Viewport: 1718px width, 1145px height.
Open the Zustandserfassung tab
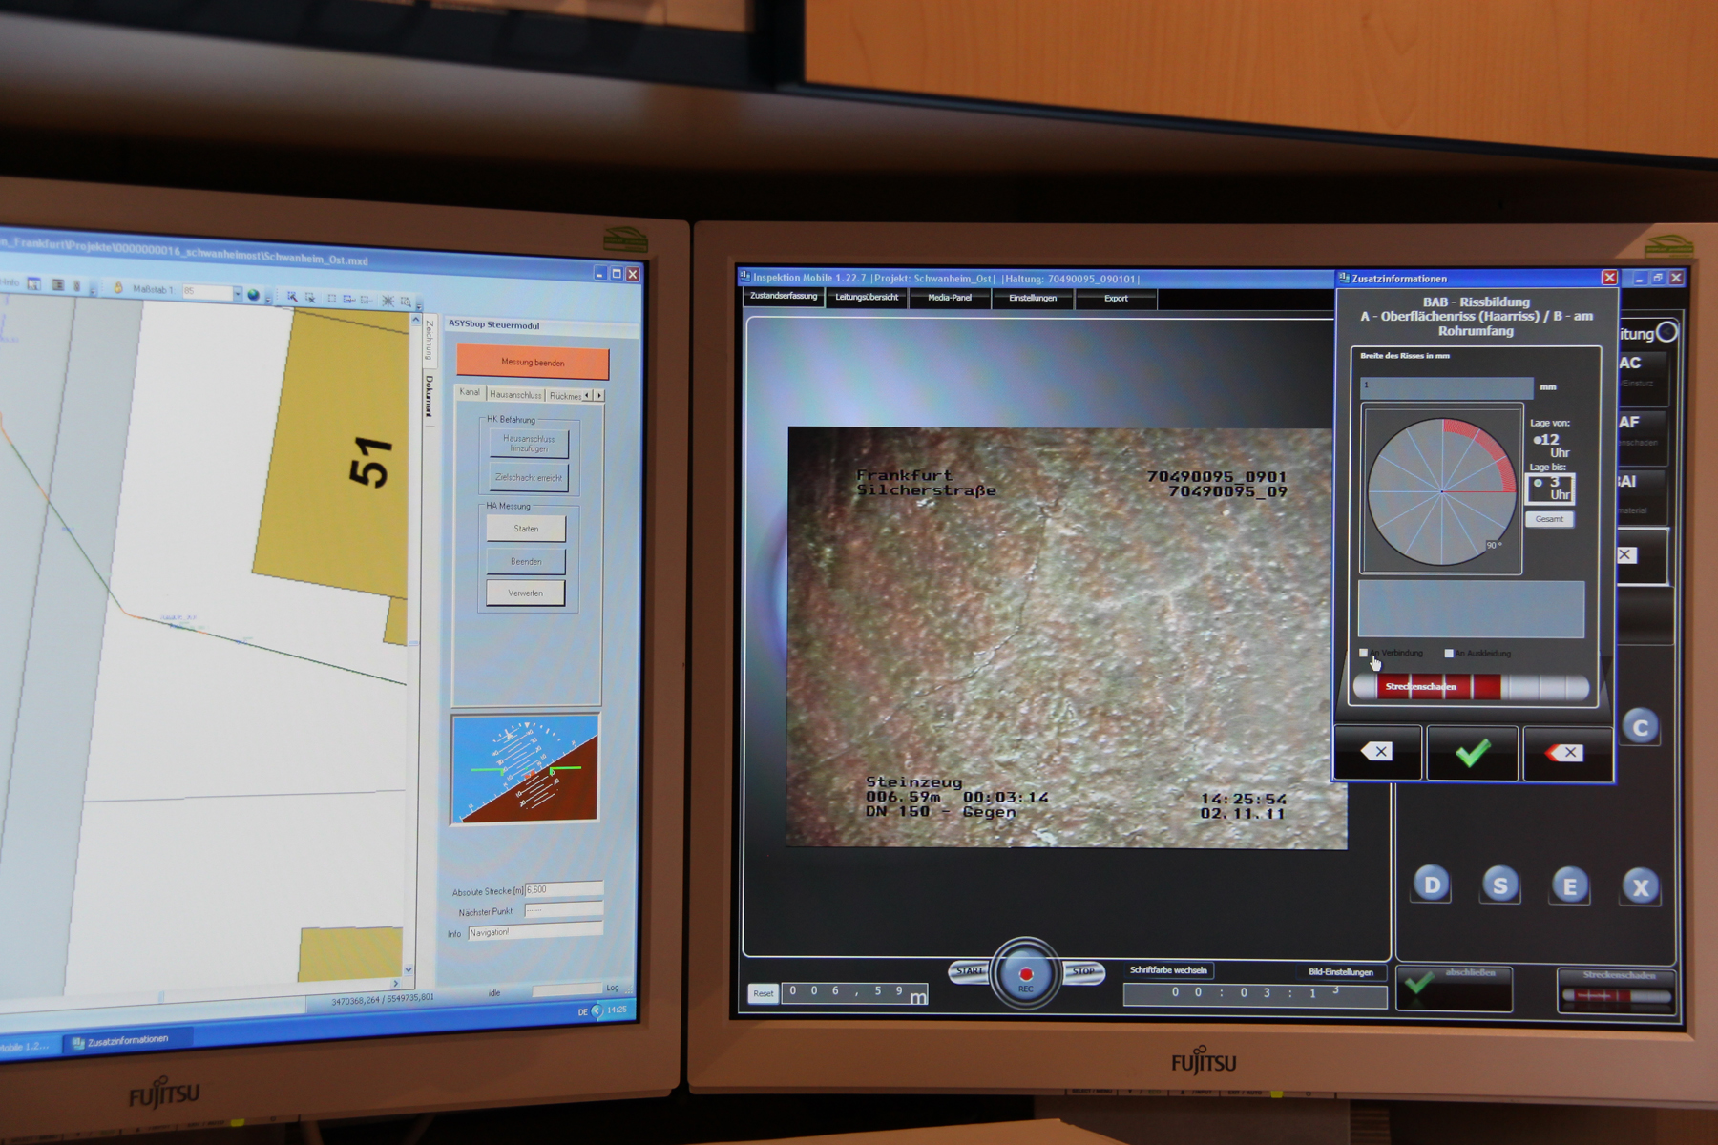click(x=784, y=297)
